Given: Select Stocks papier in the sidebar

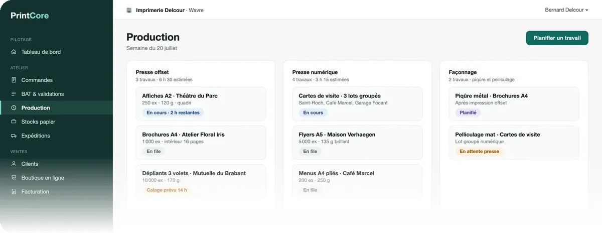Looking at the screenshot, I should coord(56,122).
